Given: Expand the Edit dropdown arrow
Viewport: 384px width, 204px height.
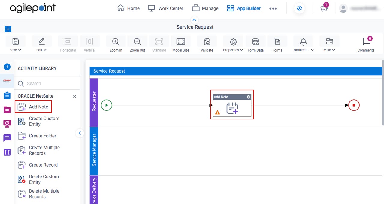Looking at the screenshot, I should (x=45, y=50).
